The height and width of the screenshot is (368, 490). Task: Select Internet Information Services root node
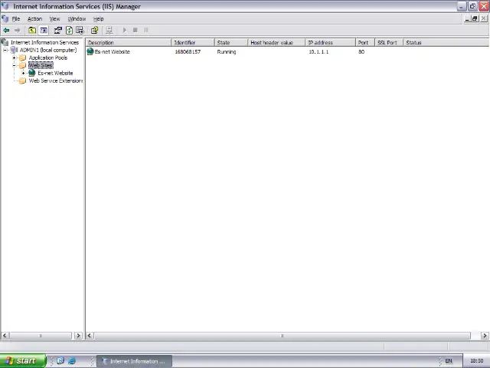tap(44, 42)
